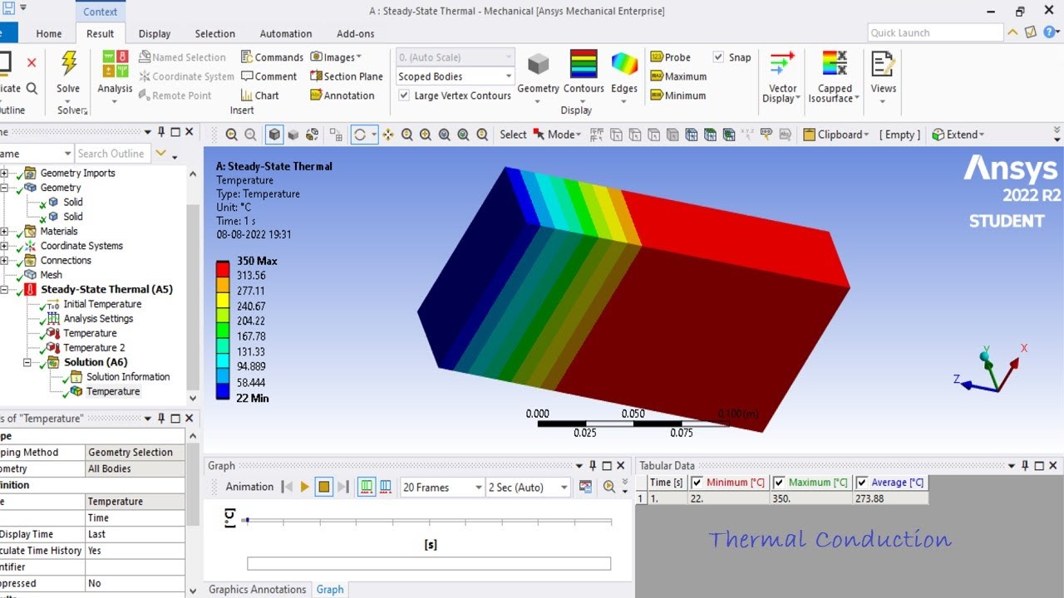Open the selection Mode dropdown
1064x598 pixels.
tap(556, 135)
